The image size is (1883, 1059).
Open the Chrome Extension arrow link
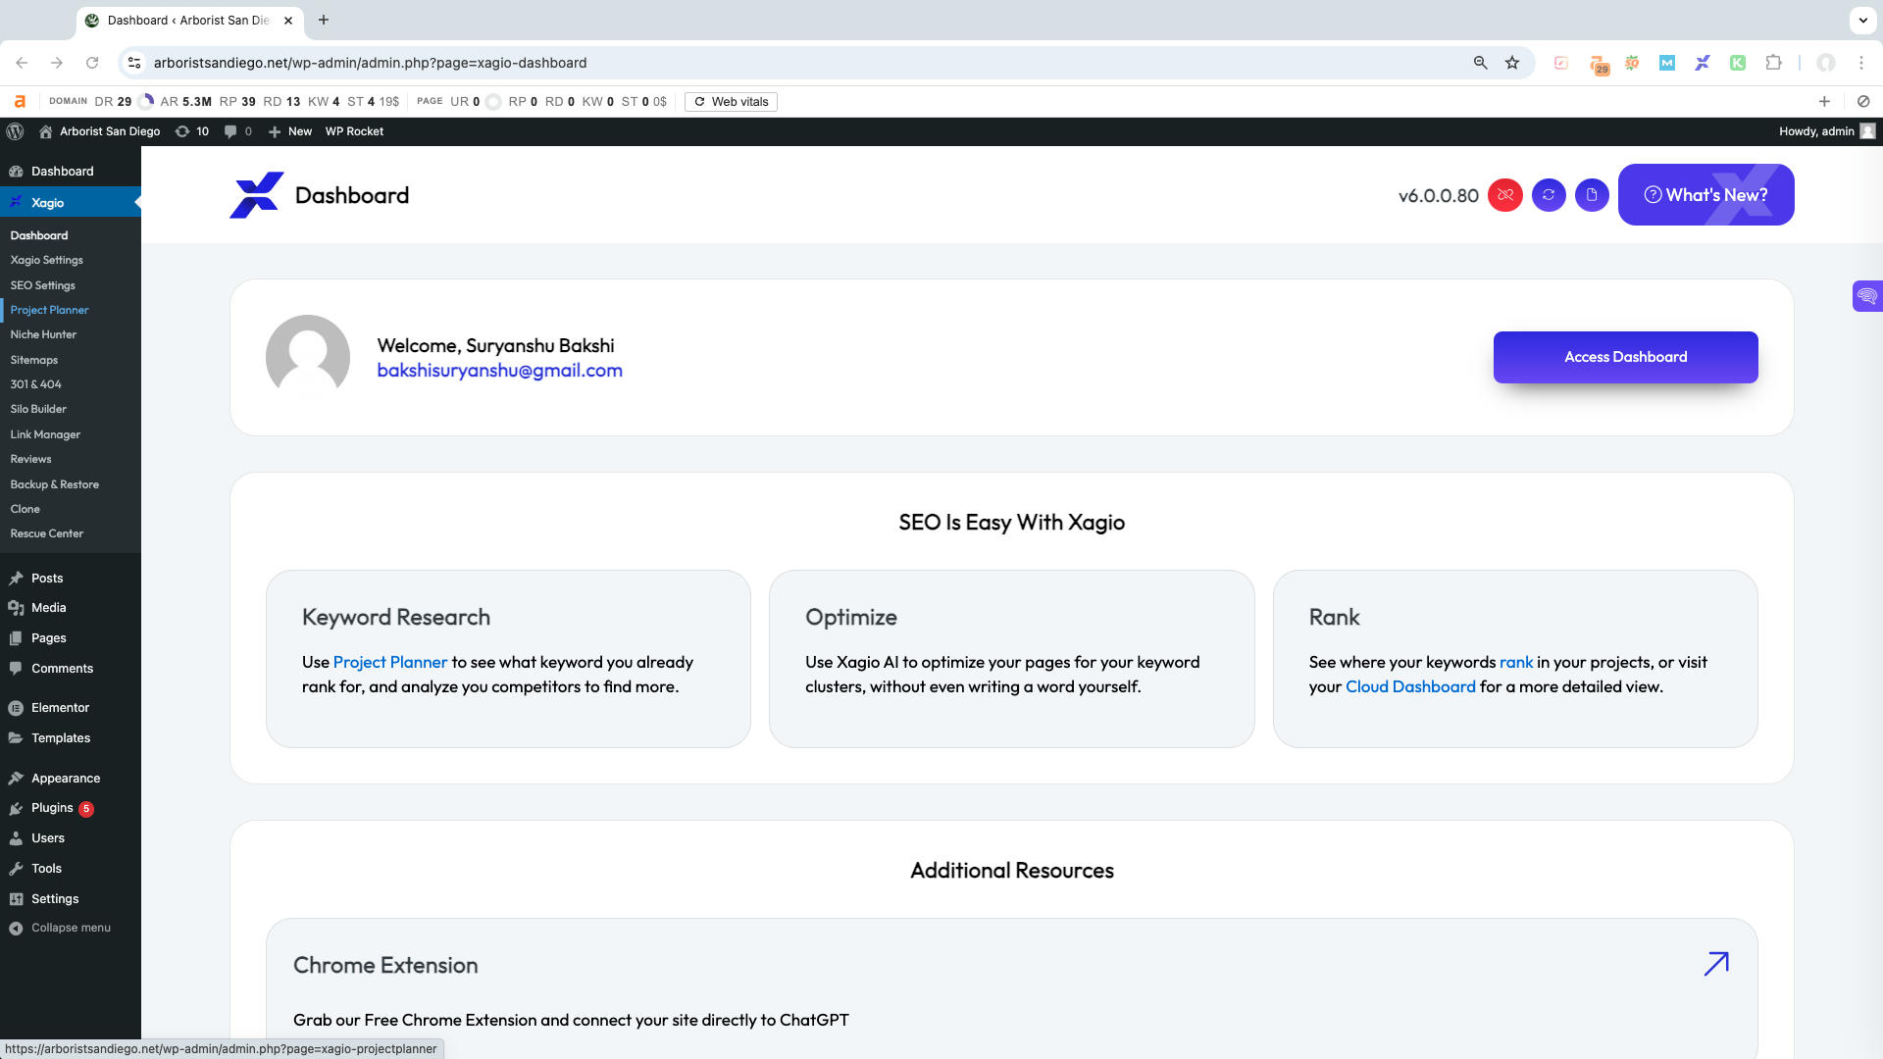point(1715,964)
